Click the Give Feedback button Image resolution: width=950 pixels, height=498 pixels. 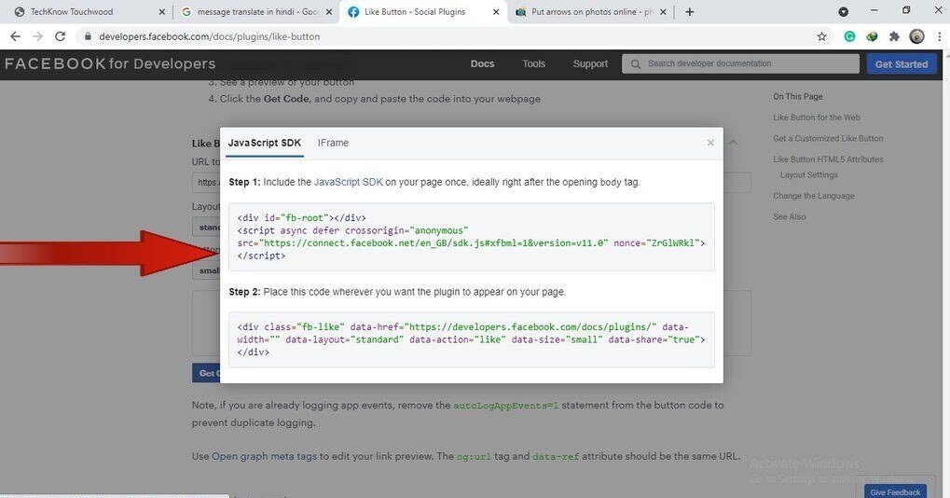[x=895, y=492]
